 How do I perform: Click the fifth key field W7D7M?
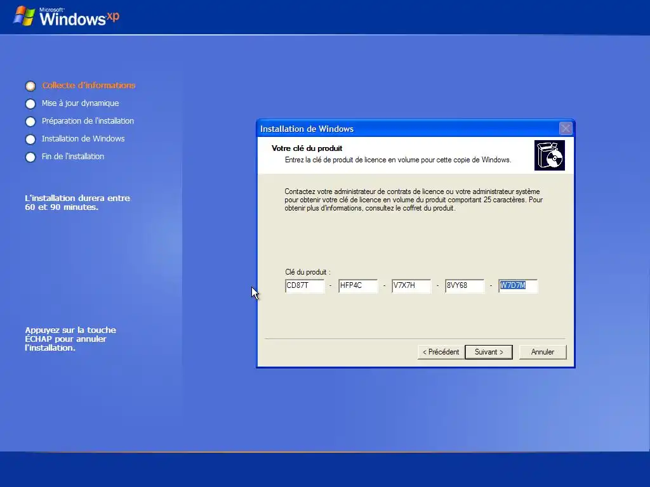tap(518, 286)
